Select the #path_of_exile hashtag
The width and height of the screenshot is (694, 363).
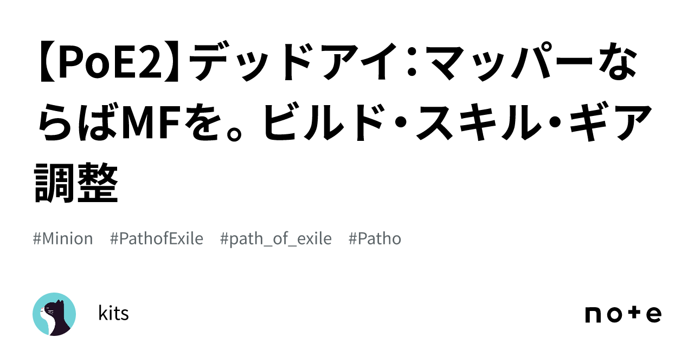[276, 238]
